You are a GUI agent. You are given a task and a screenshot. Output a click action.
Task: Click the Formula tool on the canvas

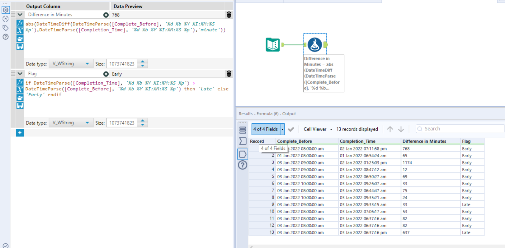pyautogui.click(x=315, y=45)
